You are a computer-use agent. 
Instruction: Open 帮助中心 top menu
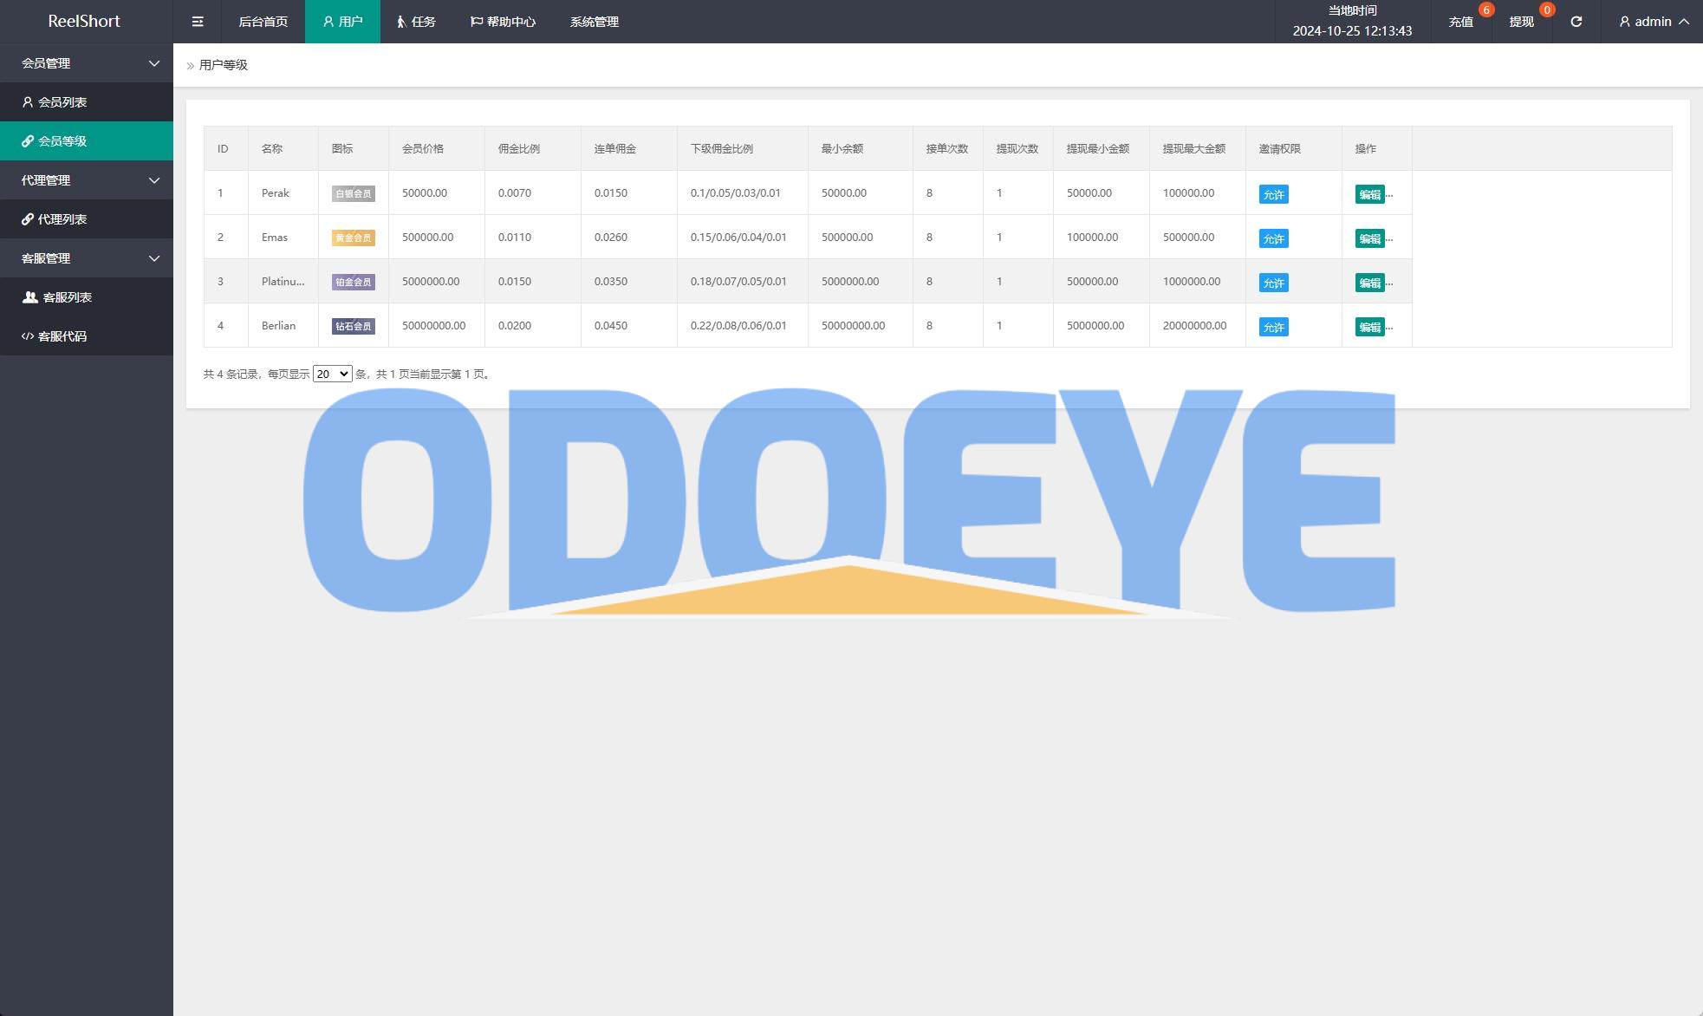coord(503,22)
